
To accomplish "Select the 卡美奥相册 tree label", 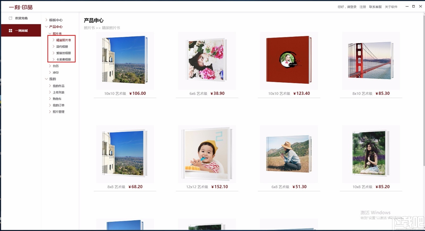I will tap(63, 60).
